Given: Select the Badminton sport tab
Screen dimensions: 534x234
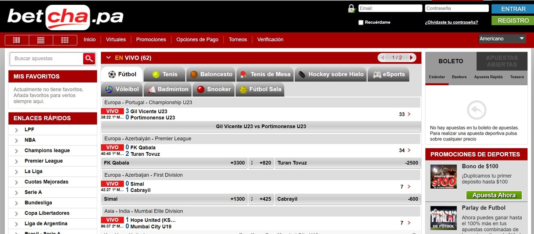Looking at the screenshot, I should point(168,89).
